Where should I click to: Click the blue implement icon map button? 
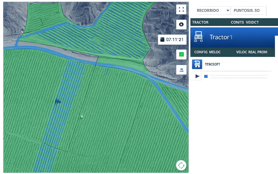coord(181,70)
